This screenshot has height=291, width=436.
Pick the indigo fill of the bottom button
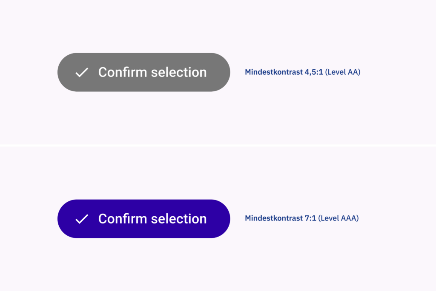(144, 232)
